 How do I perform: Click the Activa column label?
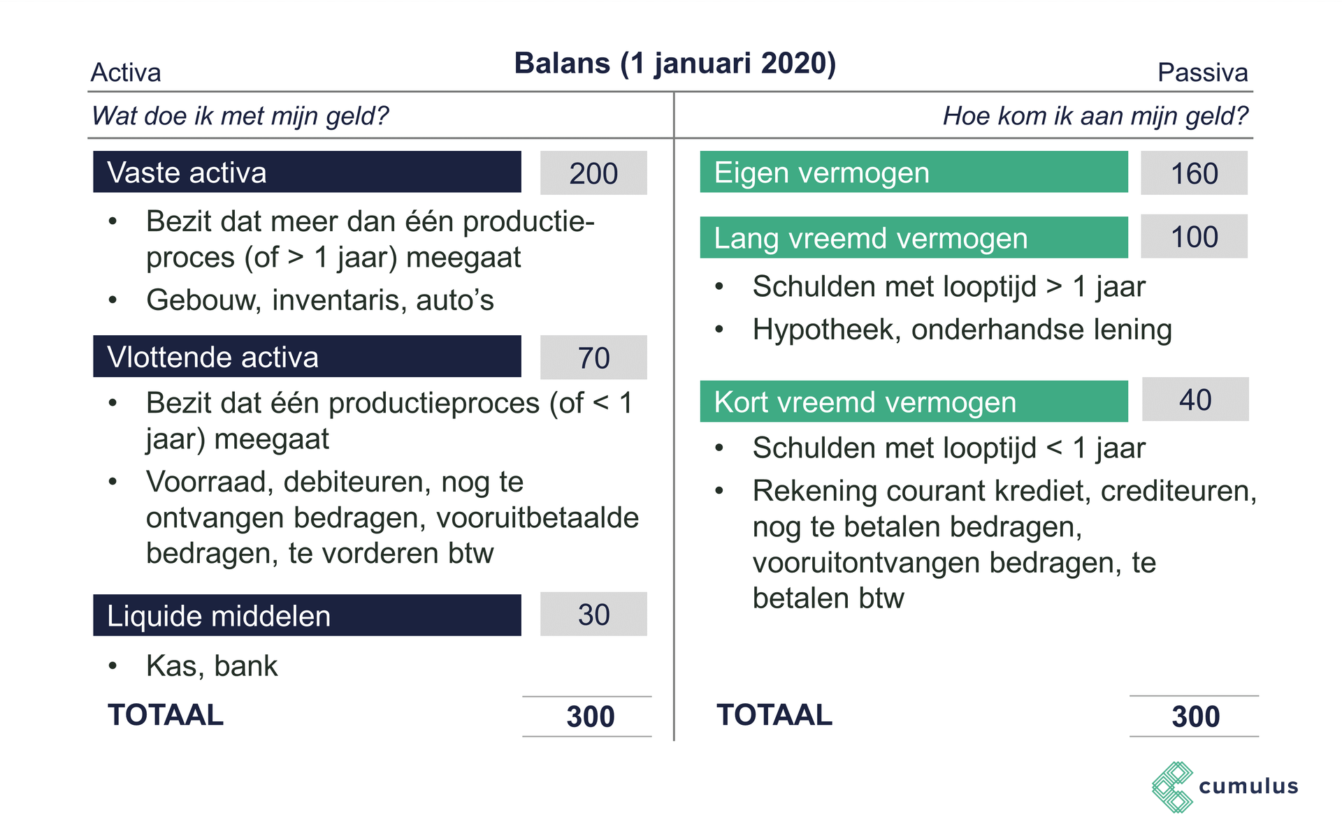click(126, 73)
